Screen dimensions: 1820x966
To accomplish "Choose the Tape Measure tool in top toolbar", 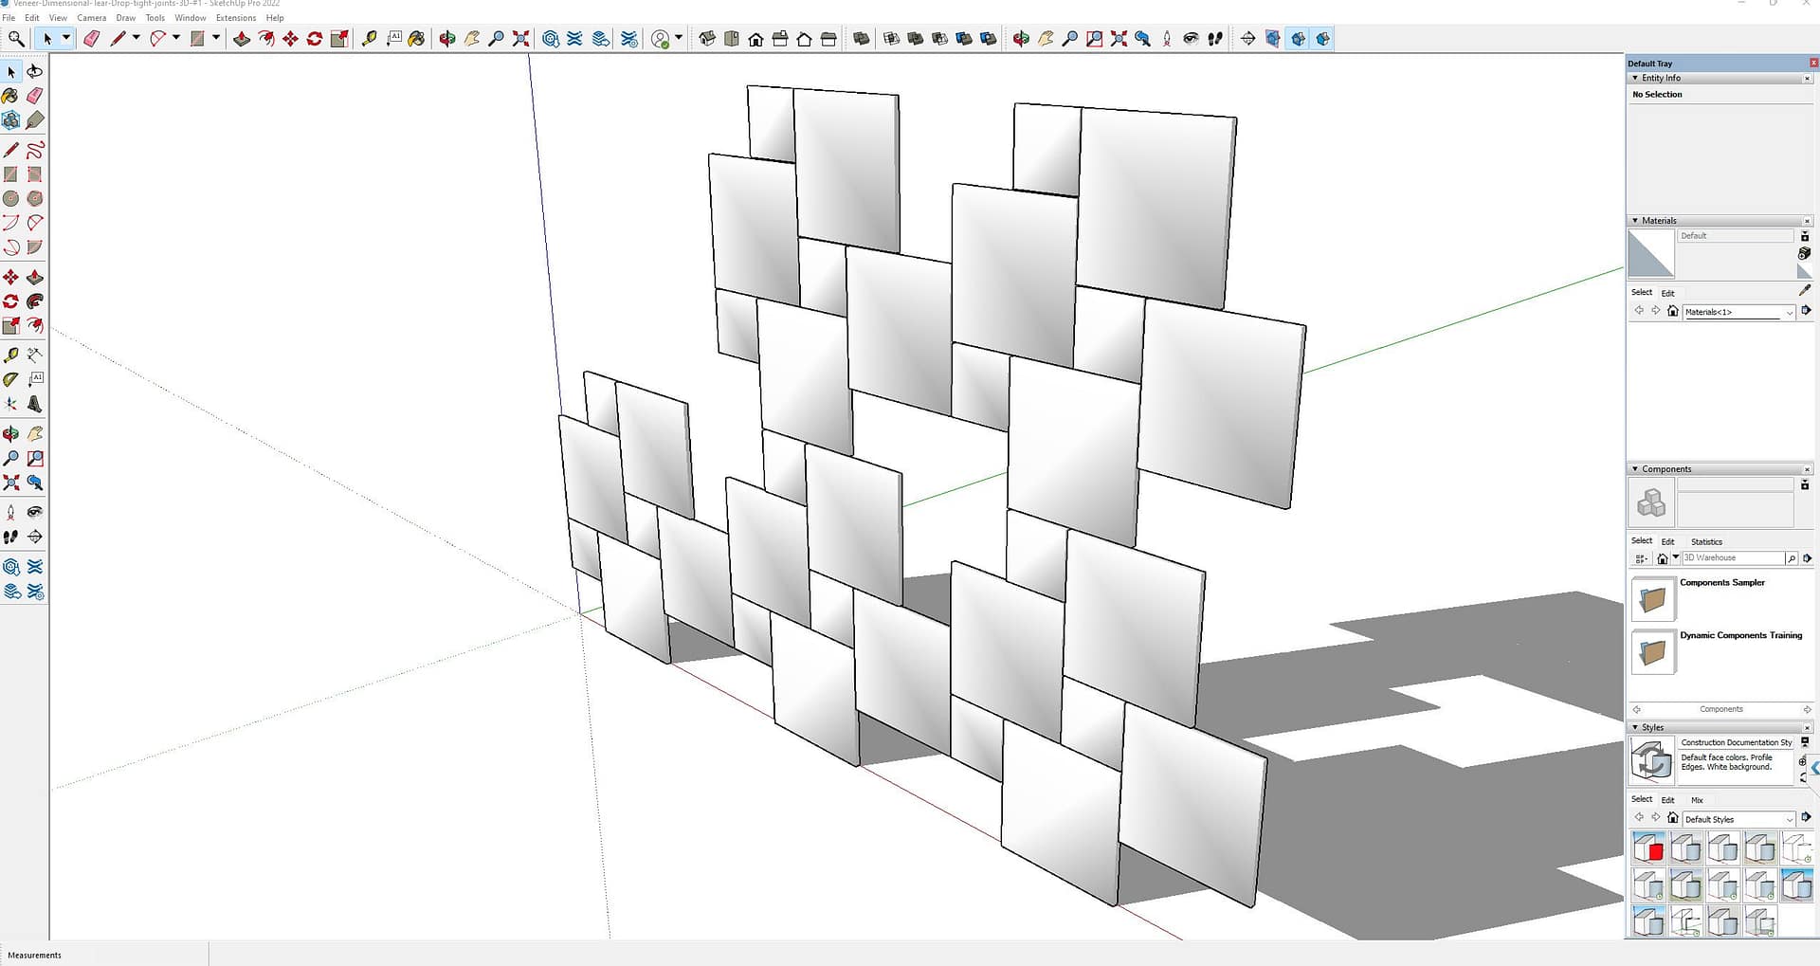I will [x=369, y=39].
